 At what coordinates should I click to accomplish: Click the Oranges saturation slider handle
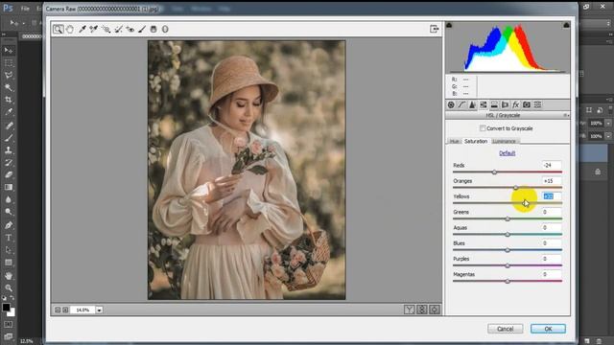pos(516,188)
